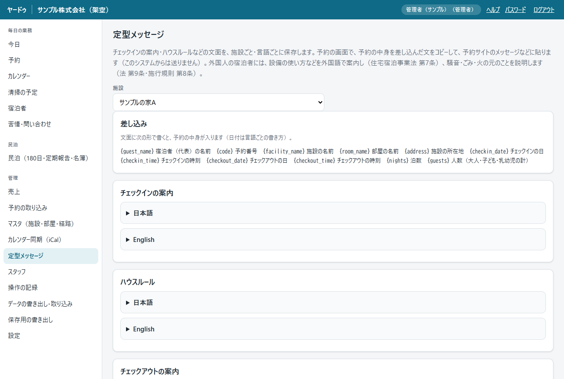Open 設定 in the sidebar

(x=51, y=336)
